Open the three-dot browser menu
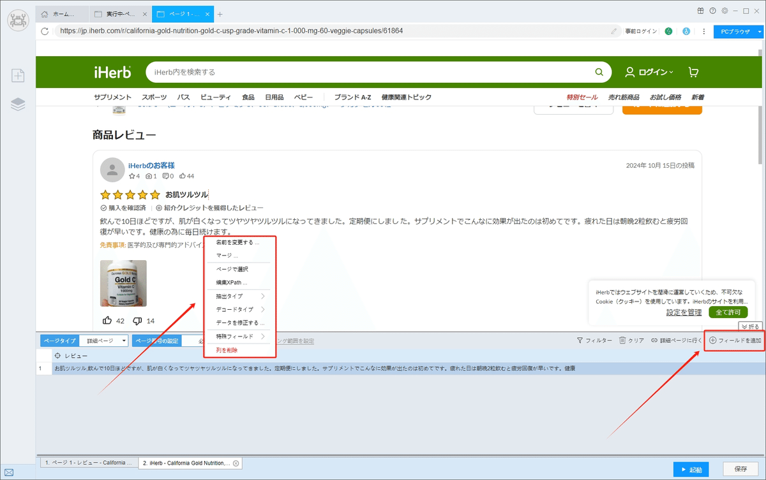This screenshot has width=766, height=480. [704, 31]
